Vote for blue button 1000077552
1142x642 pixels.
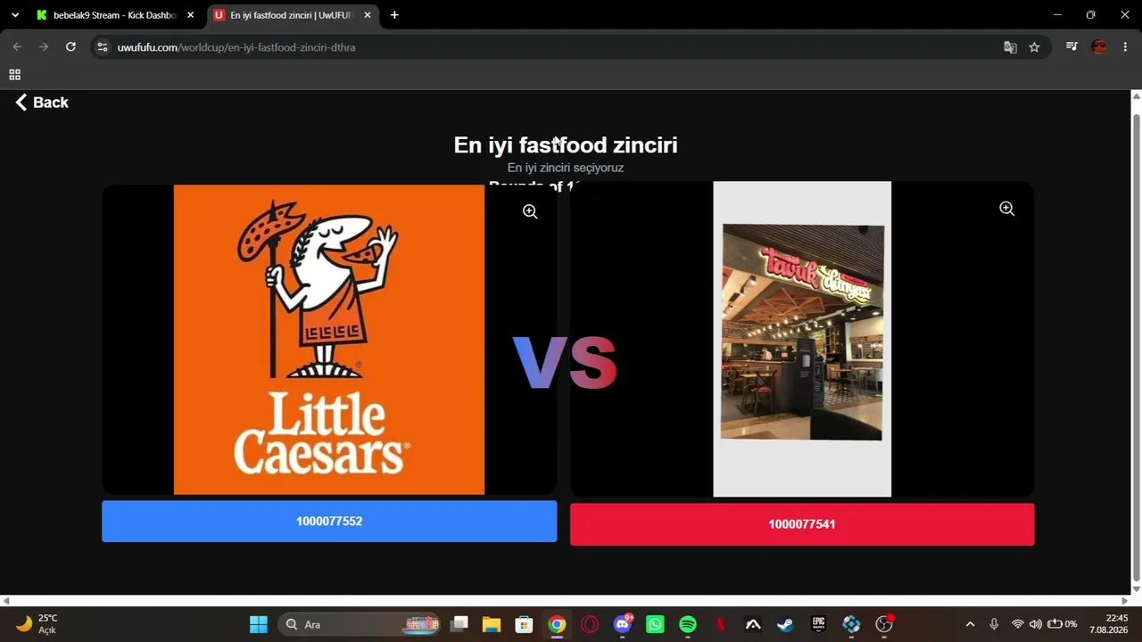[x=329, y=521]
